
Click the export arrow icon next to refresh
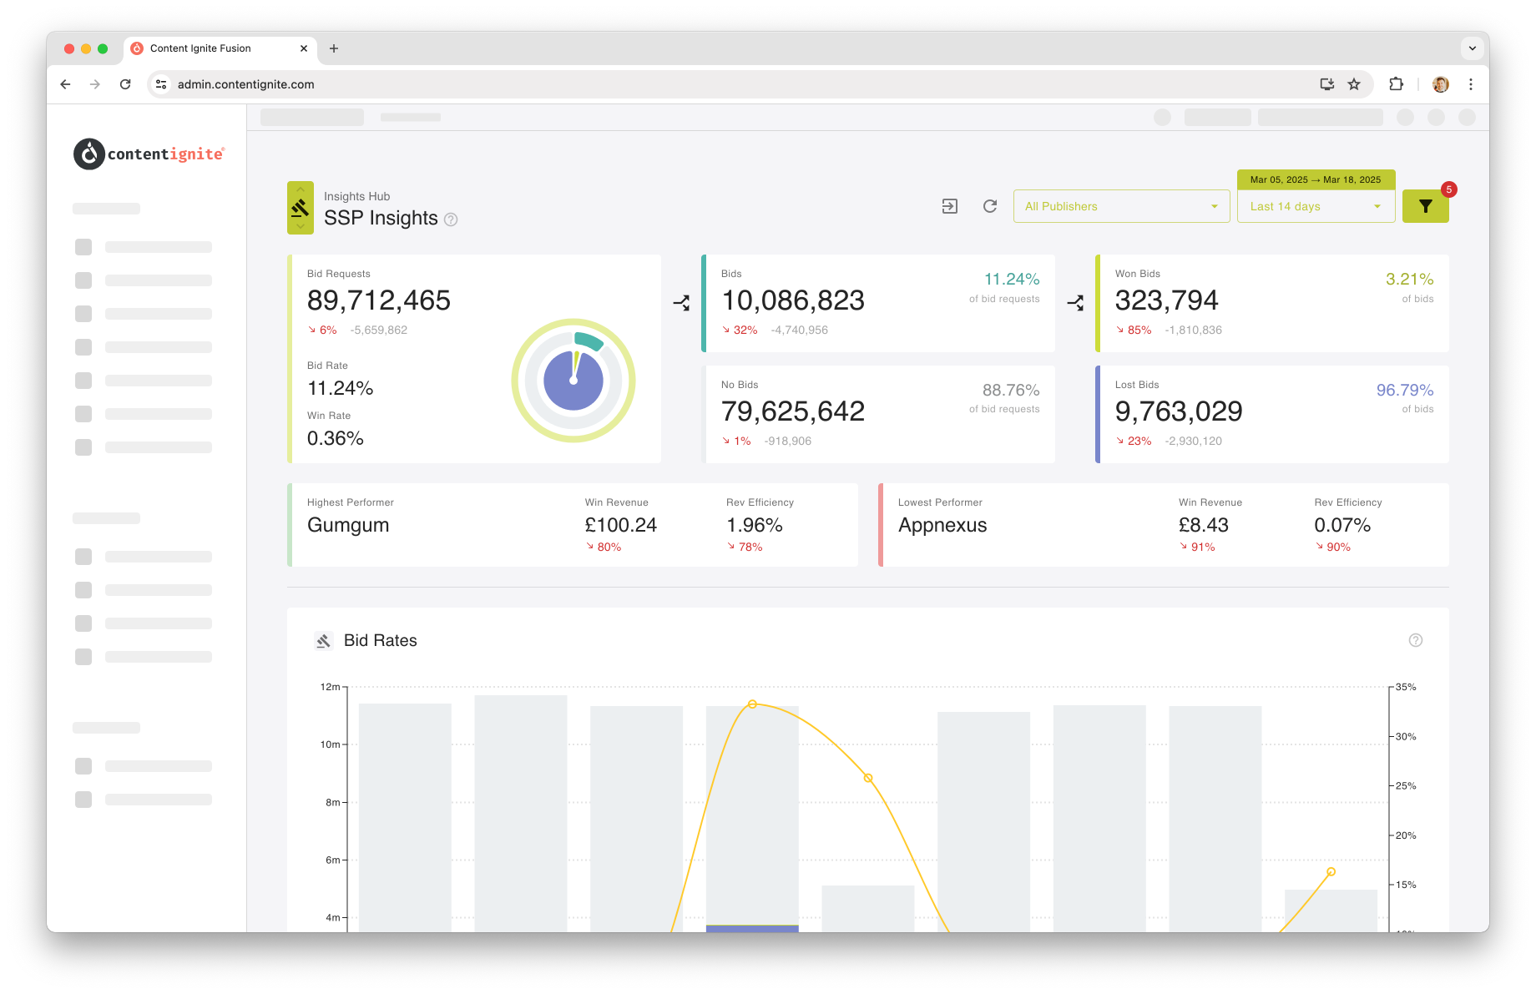tap(950, 206)
